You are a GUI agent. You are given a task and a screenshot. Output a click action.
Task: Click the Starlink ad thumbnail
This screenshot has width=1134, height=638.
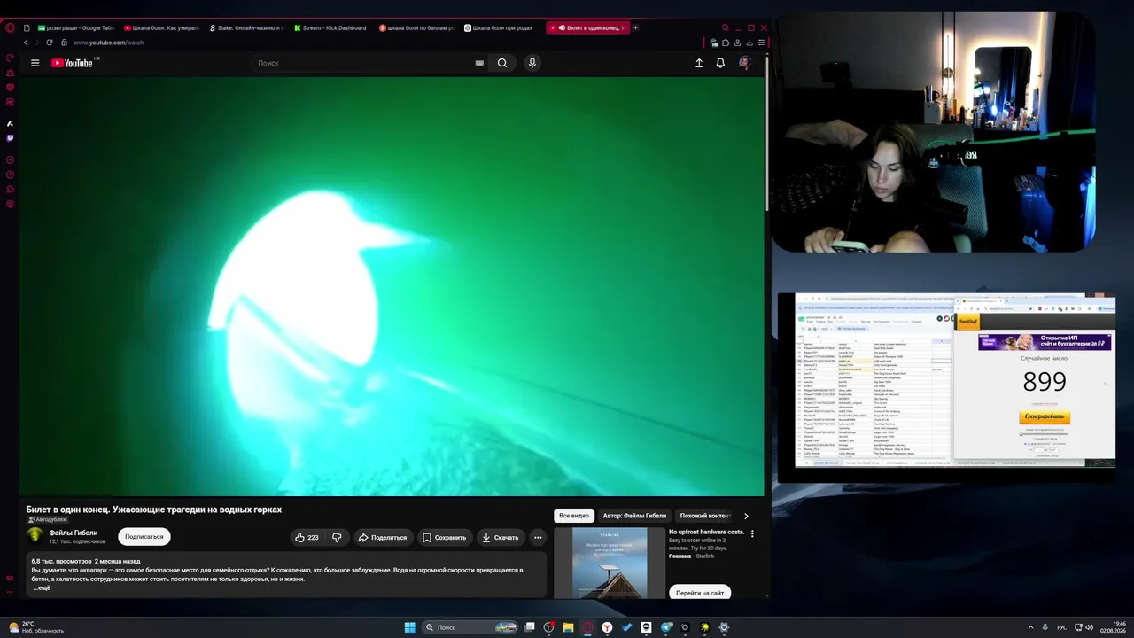tap(610, 564)
